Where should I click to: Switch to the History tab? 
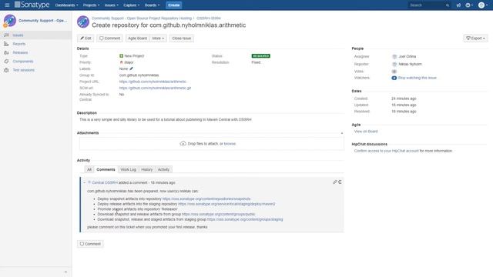(x=147, y=169)
